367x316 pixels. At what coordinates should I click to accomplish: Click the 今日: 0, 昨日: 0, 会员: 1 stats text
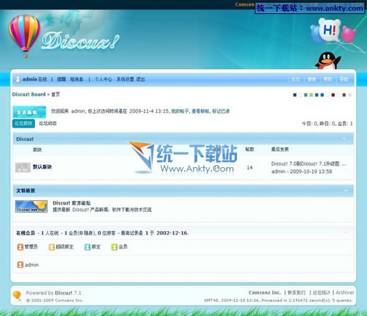(x=327, y=124)
